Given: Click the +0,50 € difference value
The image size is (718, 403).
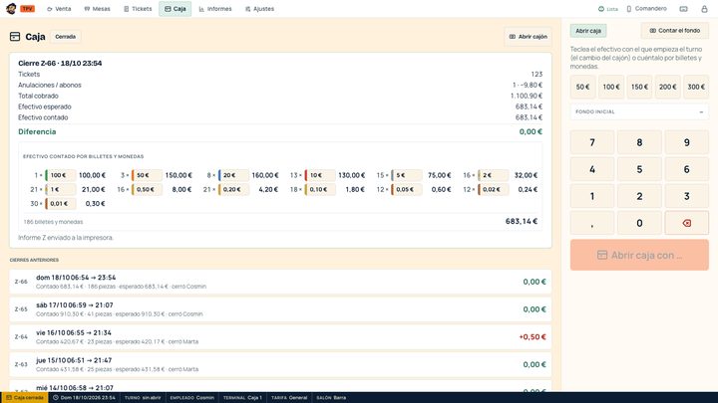Looking at the screenshot, I should tap(533, 336).
